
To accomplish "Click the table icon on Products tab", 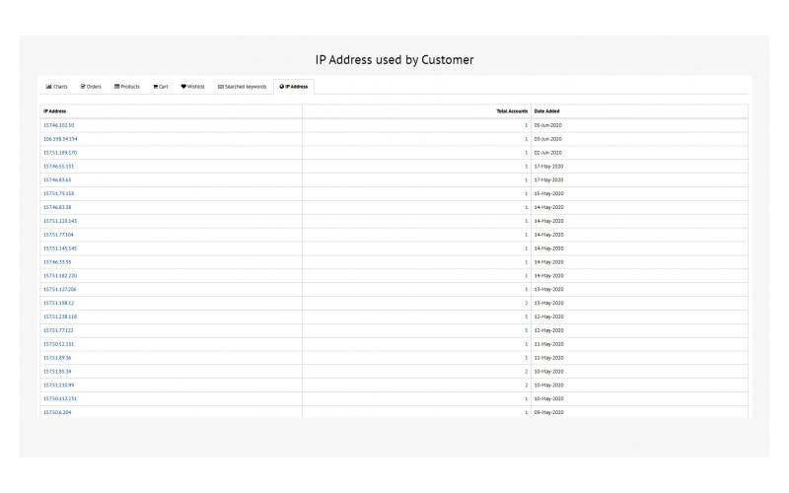I will [117, 87].
